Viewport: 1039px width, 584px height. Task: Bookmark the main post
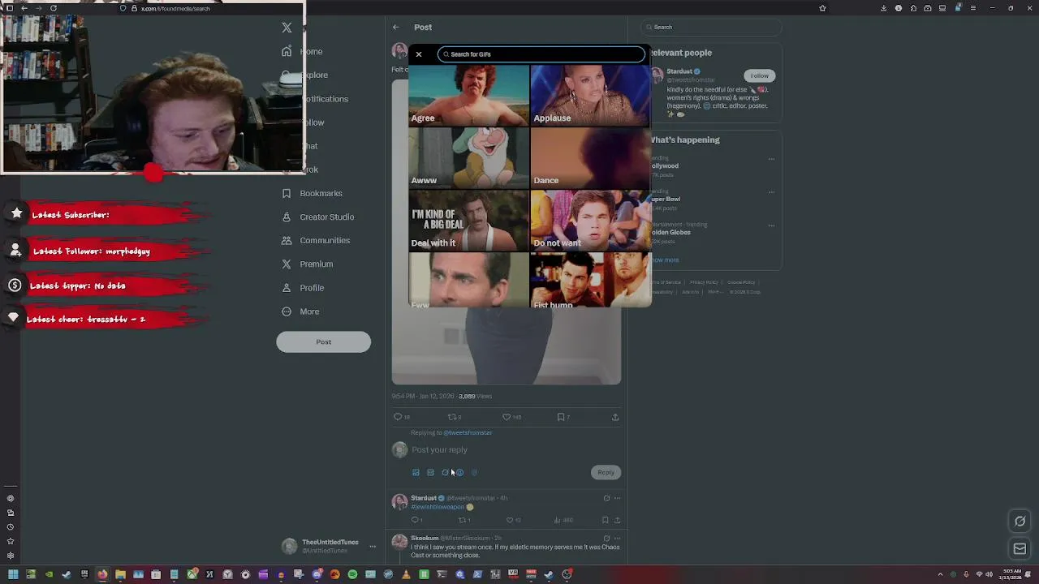pyautogui.click(x=561, y=417)
